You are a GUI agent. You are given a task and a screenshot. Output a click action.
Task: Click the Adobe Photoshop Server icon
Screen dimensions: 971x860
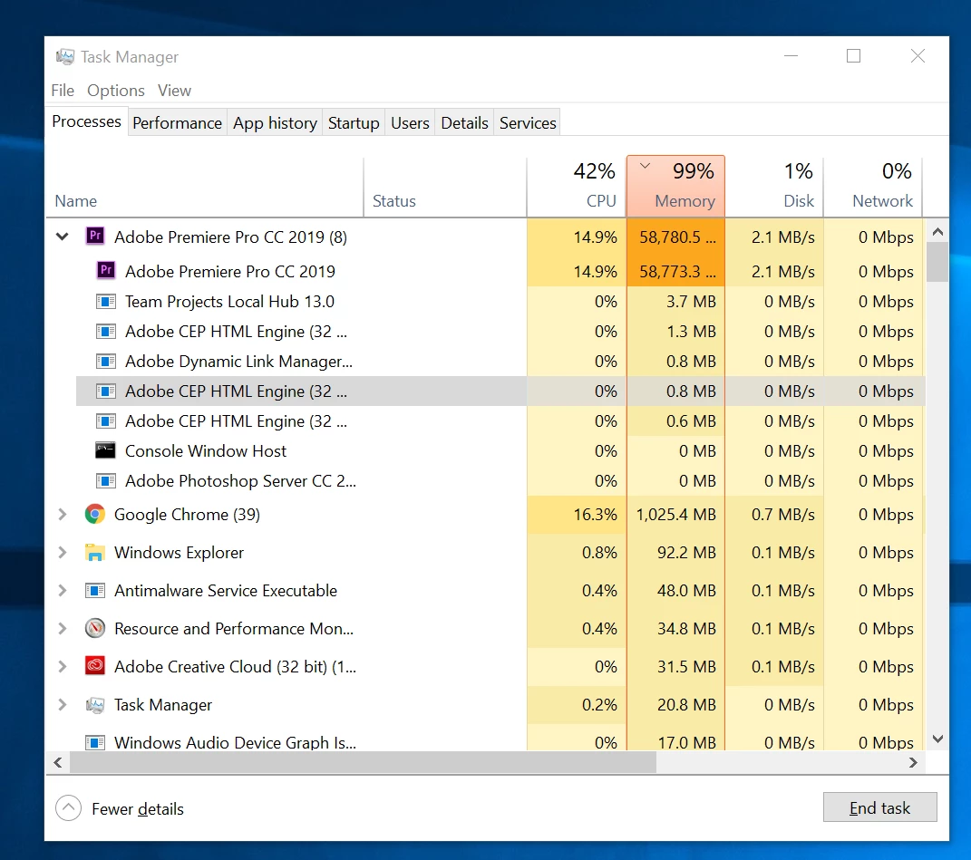[106, 480]
